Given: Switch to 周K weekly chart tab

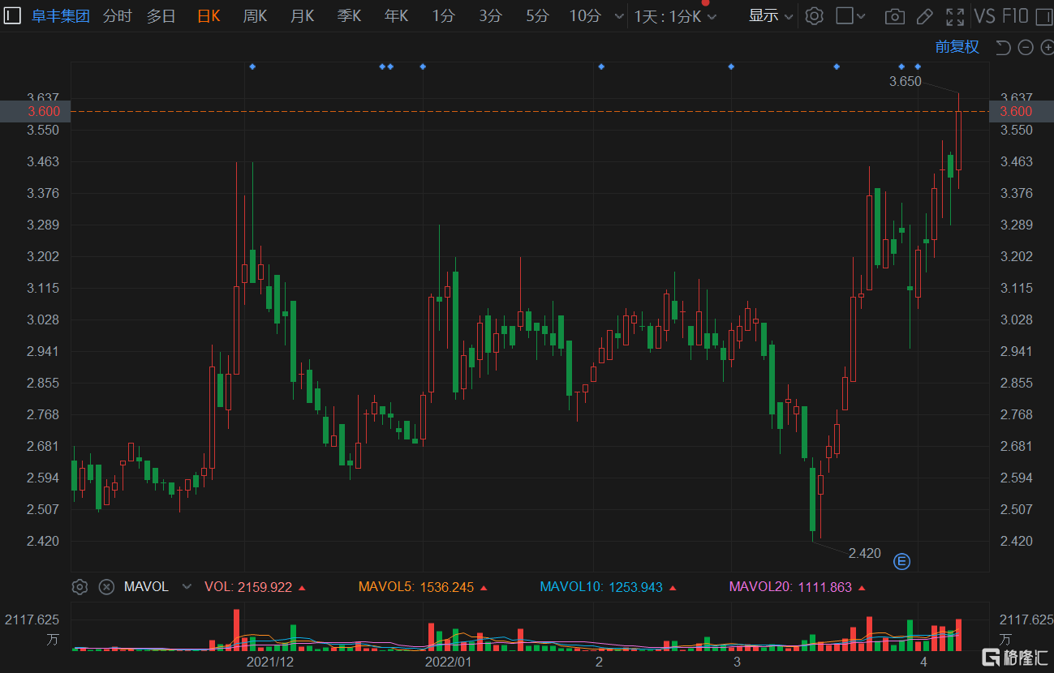Looking at the screenshot, I should [x=255, y=16].
